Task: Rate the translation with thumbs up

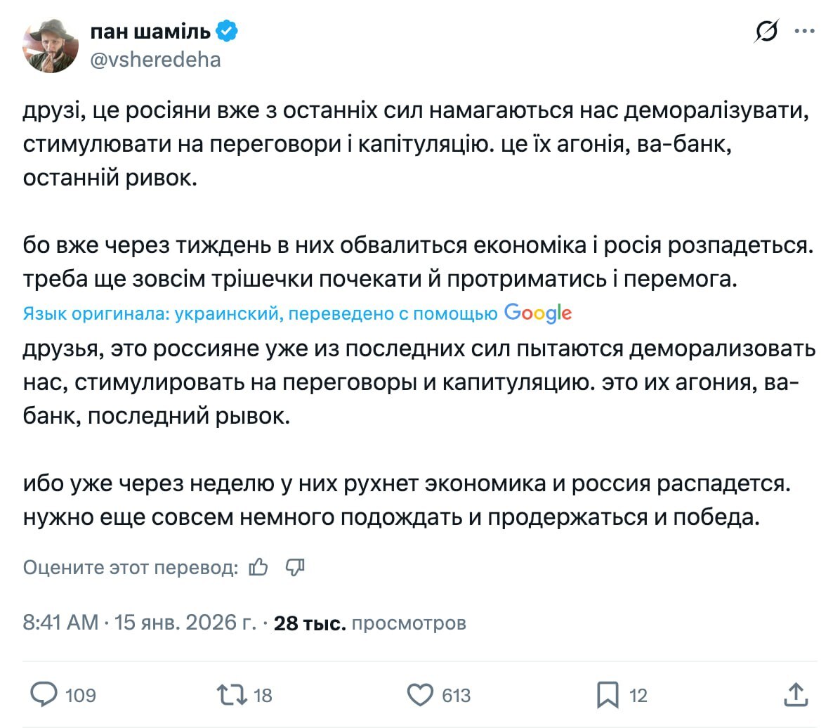Action: tap(258, 567)
